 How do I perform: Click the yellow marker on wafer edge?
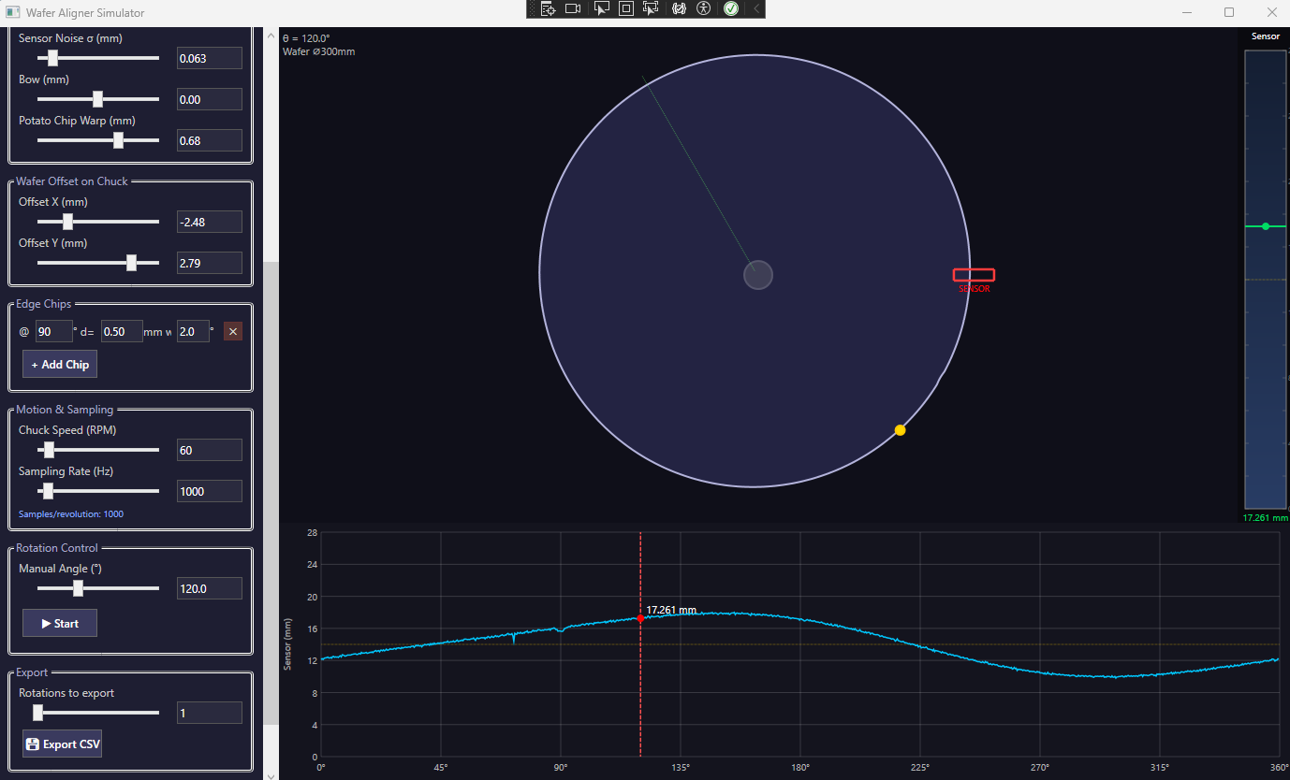[900, 430]
